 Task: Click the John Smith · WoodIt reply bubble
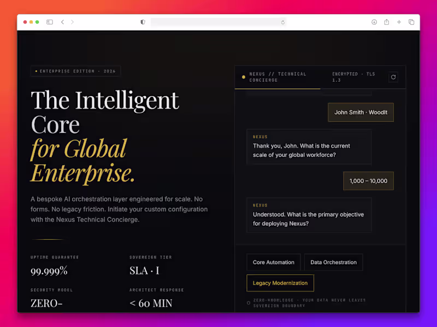[x=361, y=112]
